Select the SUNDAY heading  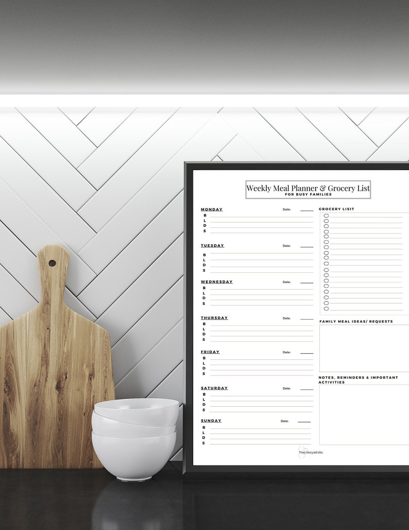pyautogui.click(x=211, y=421)
